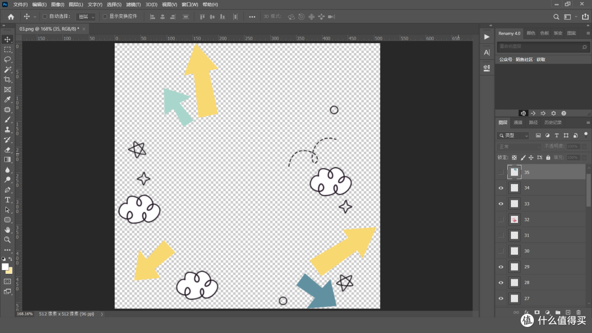Click the Renamy play button
Viewport: 592px width, 333px height.
pos(487,37)
